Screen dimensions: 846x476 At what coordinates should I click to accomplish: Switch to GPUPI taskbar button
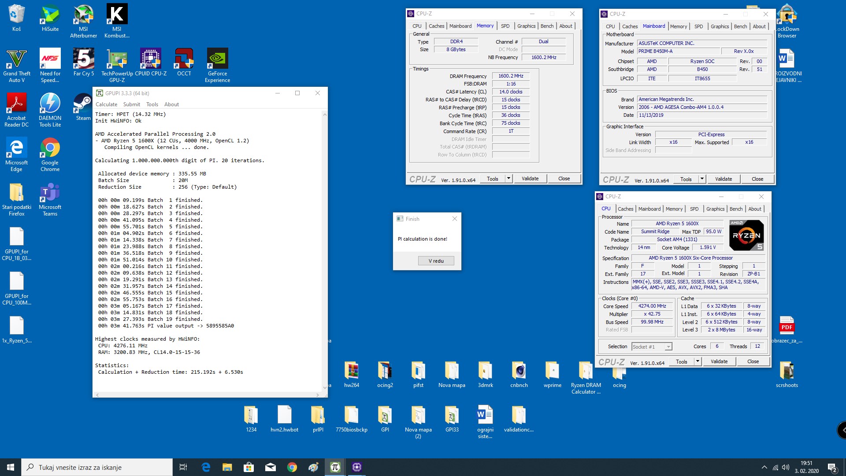coord(335,467)
